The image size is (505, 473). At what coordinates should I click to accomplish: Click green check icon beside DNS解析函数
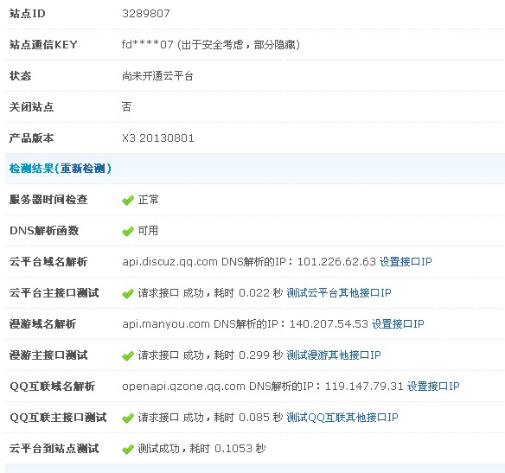[x=128, y=231]
